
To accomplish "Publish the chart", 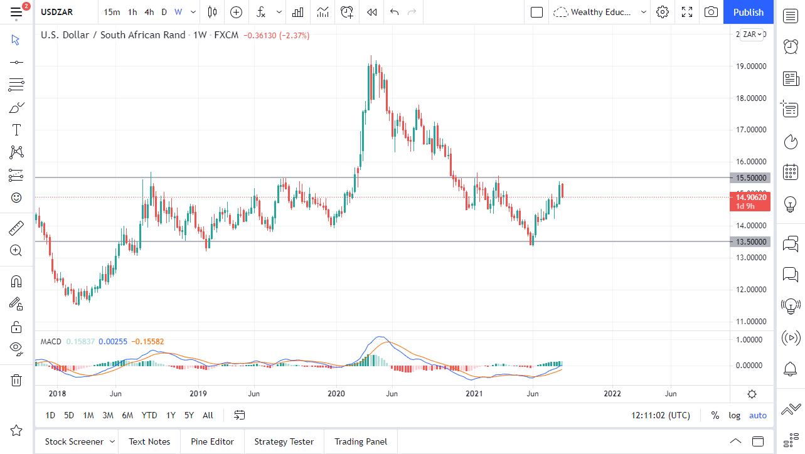I will [748, 12].
